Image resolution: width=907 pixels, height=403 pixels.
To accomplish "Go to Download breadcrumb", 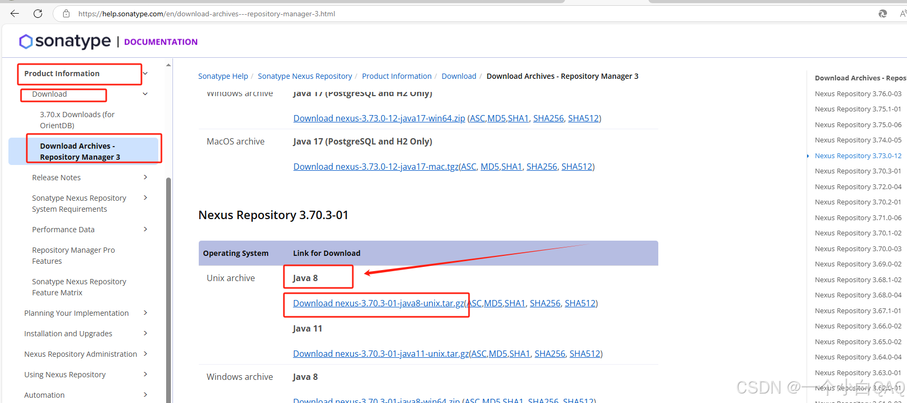I will pos(459,76).
